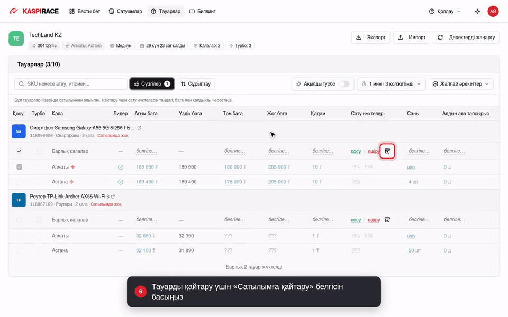Click the TP product thumbnail
Viewport: 508px width, 317px height.
(19, 200)
